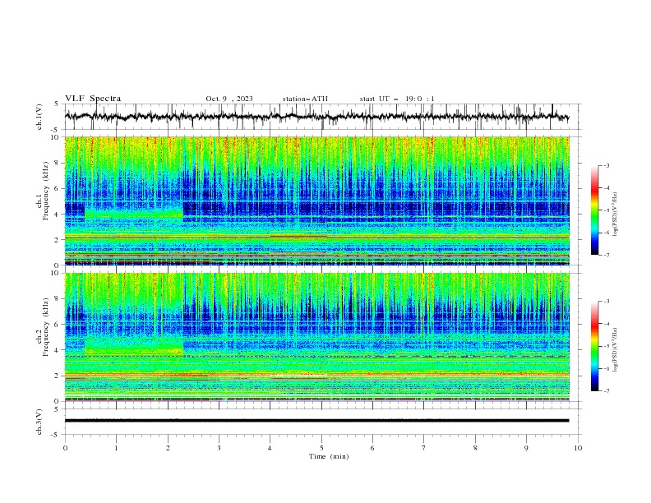
Task: Click the "9" tick on the time axis
Action: click(526, 448)
